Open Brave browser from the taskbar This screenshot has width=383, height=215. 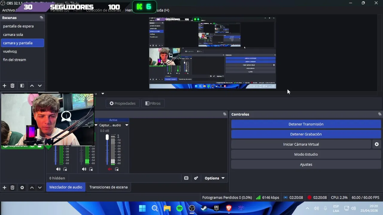(x=229, y=208)
